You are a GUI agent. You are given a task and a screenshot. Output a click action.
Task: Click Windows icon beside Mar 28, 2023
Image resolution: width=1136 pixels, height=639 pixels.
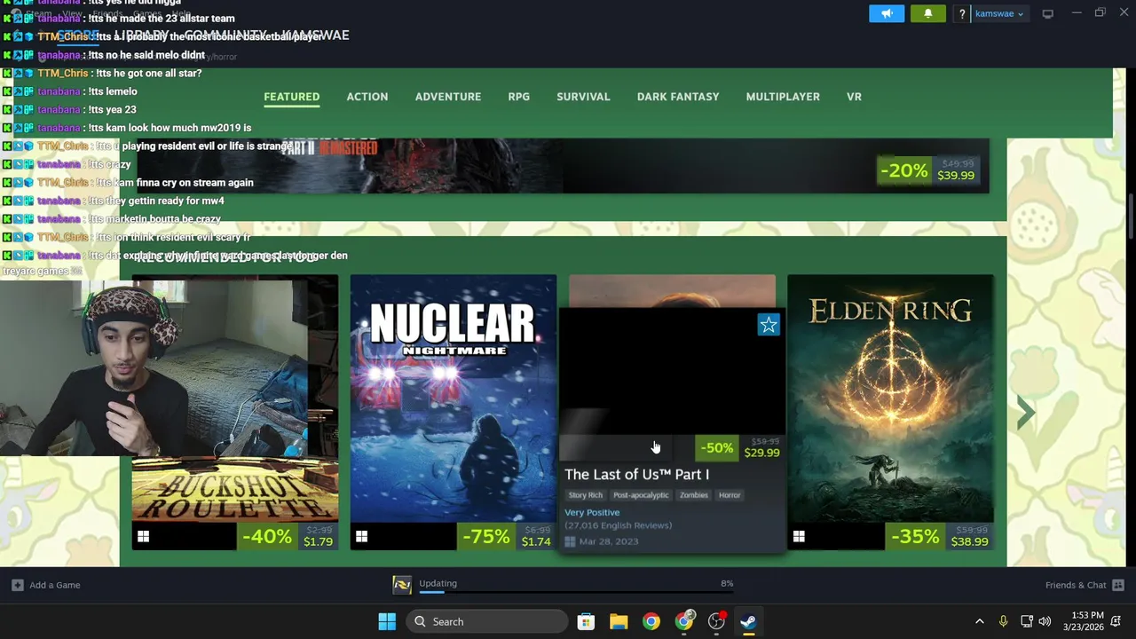coord(570,541)
